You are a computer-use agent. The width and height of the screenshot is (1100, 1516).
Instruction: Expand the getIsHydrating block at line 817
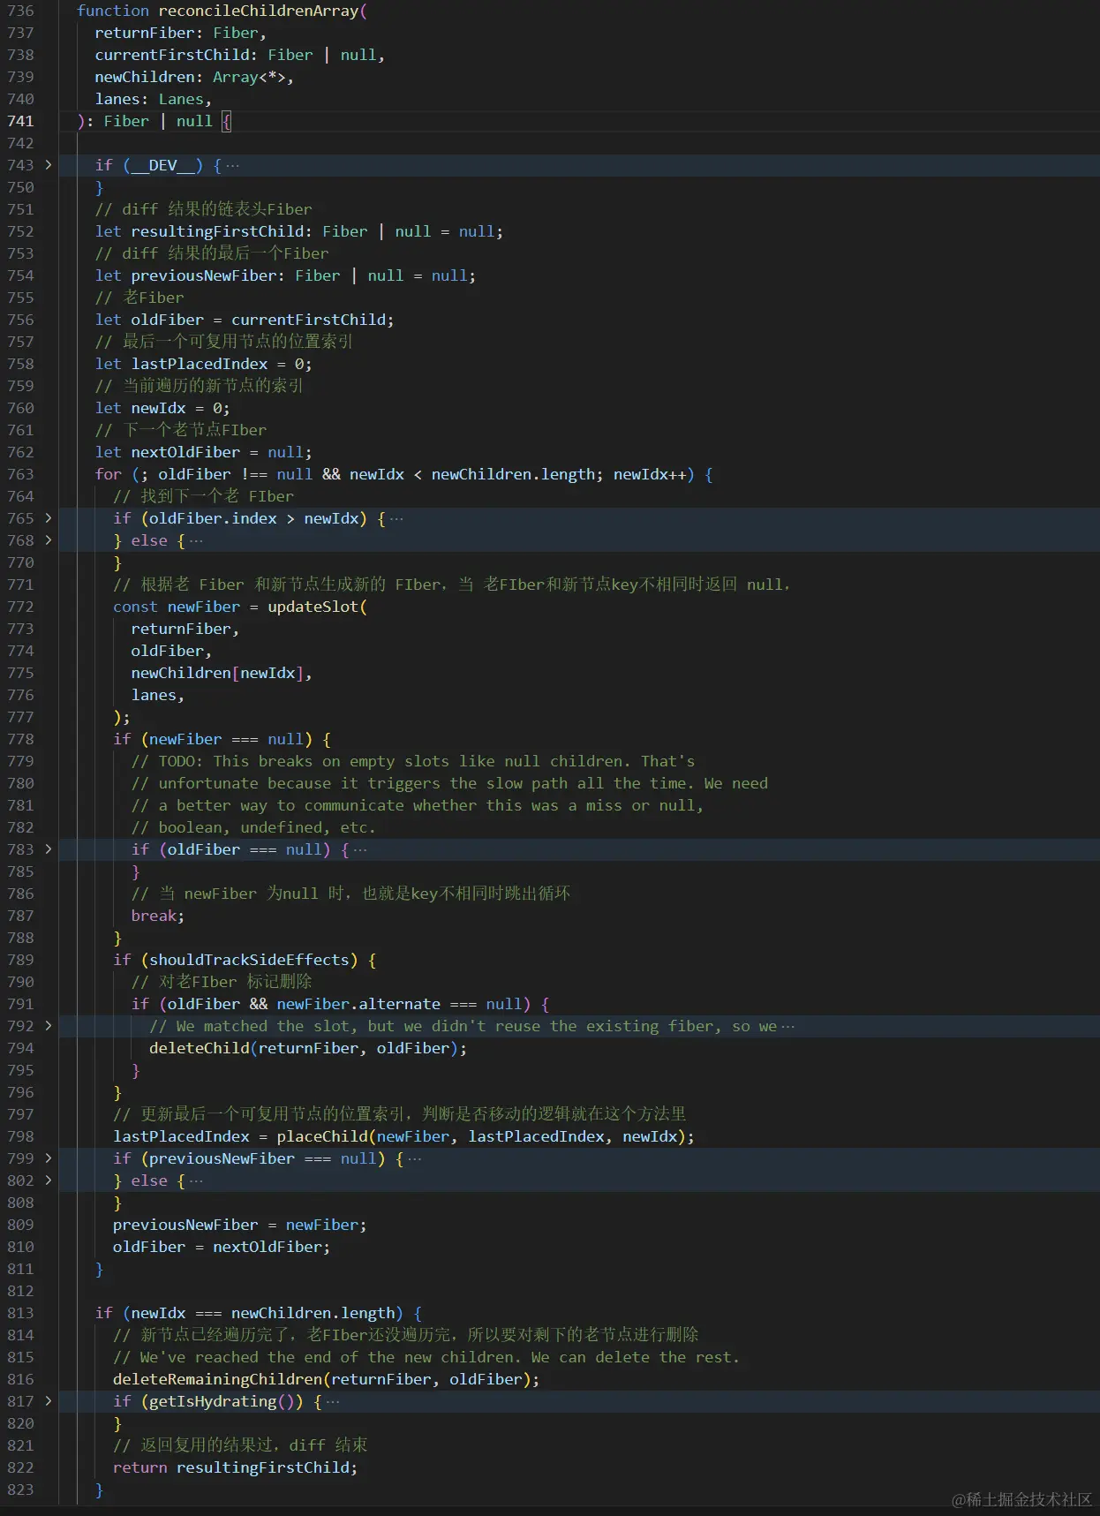[49, 1401]
